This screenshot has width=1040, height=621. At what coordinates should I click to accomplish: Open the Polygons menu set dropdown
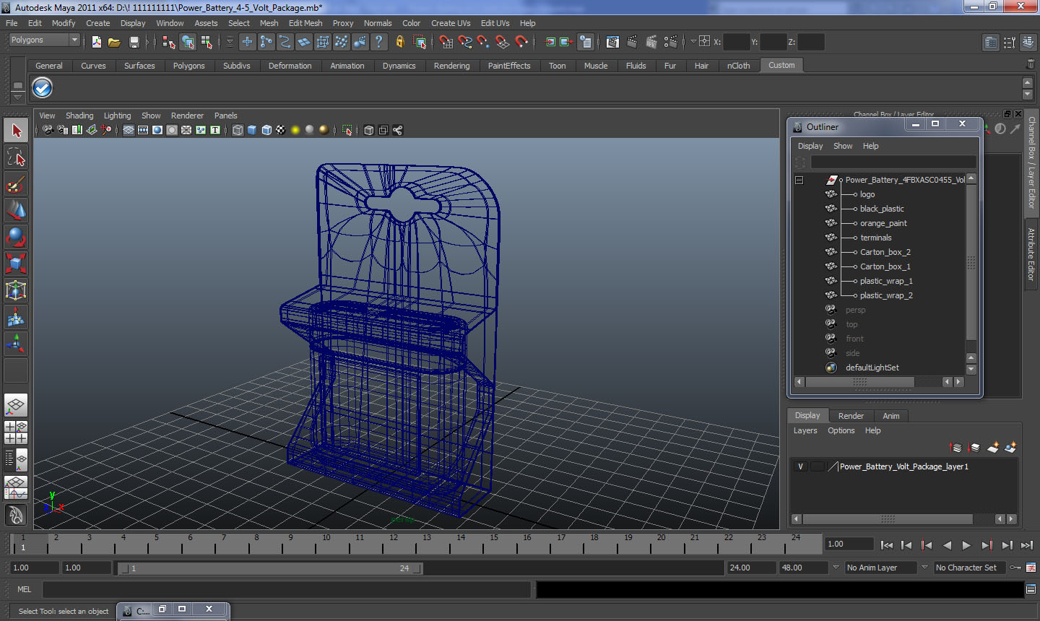43,40
